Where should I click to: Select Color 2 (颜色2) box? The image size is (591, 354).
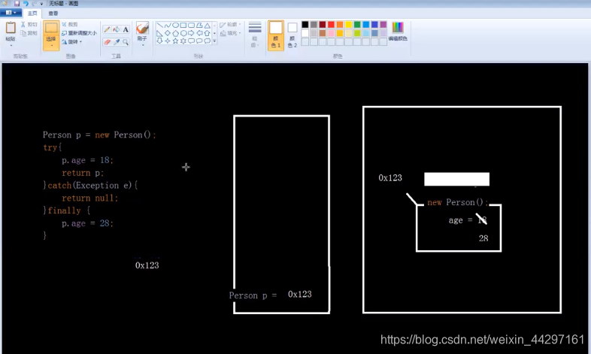(x=292, y=35)
